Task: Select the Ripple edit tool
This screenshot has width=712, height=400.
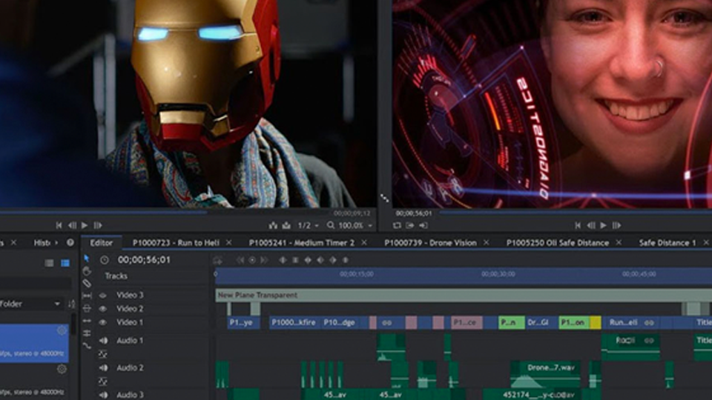Action: 87,321
